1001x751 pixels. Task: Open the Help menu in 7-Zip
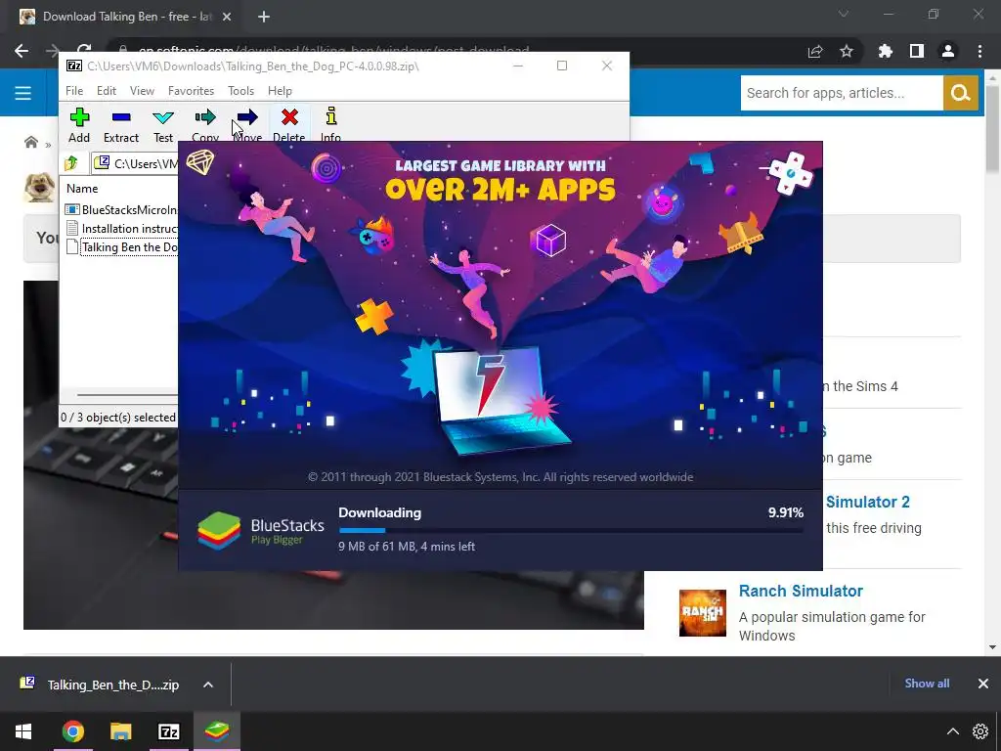click(x=280, y=91)
